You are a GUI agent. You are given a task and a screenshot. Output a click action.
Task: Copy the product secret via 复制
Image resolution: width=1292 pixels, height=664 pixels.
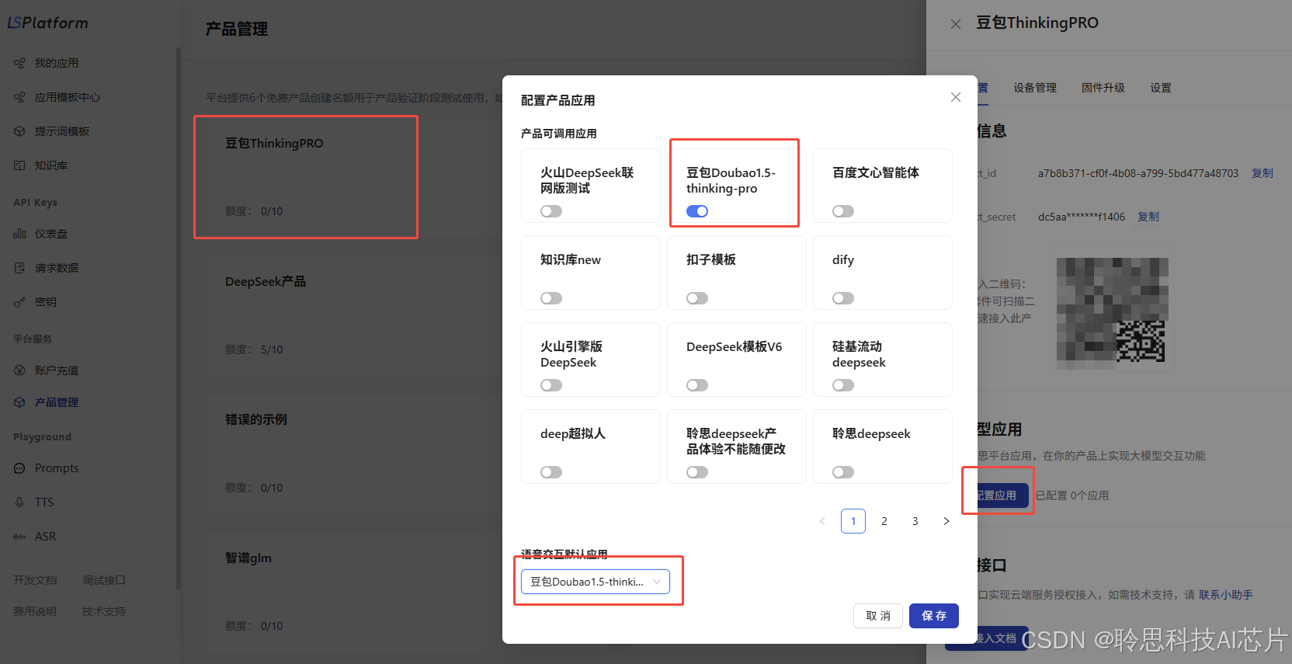1148,217
